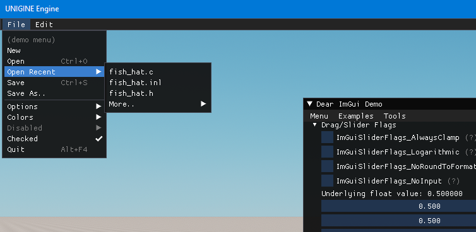Collapse the Dear ImGui Demo window triangle
This screenshot has width=476, height=232.
(309, 104)
